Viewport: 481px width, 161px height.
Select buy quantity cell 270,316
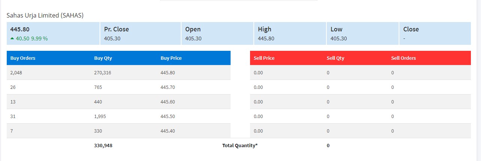point(103,73)
